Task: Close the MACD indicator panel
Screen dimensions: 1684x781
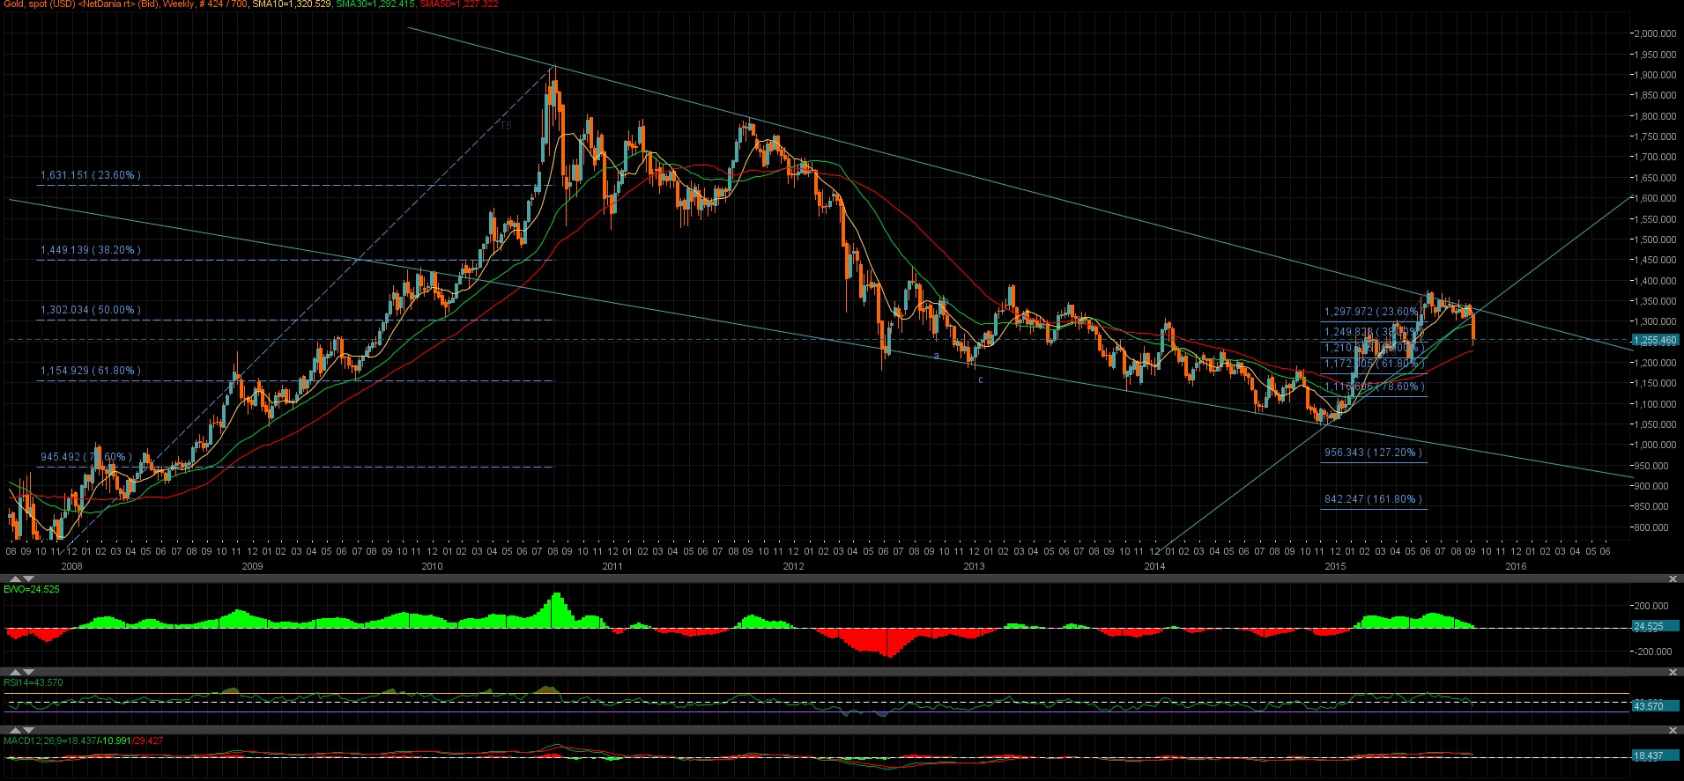Action: click(x=1673, y=730)
